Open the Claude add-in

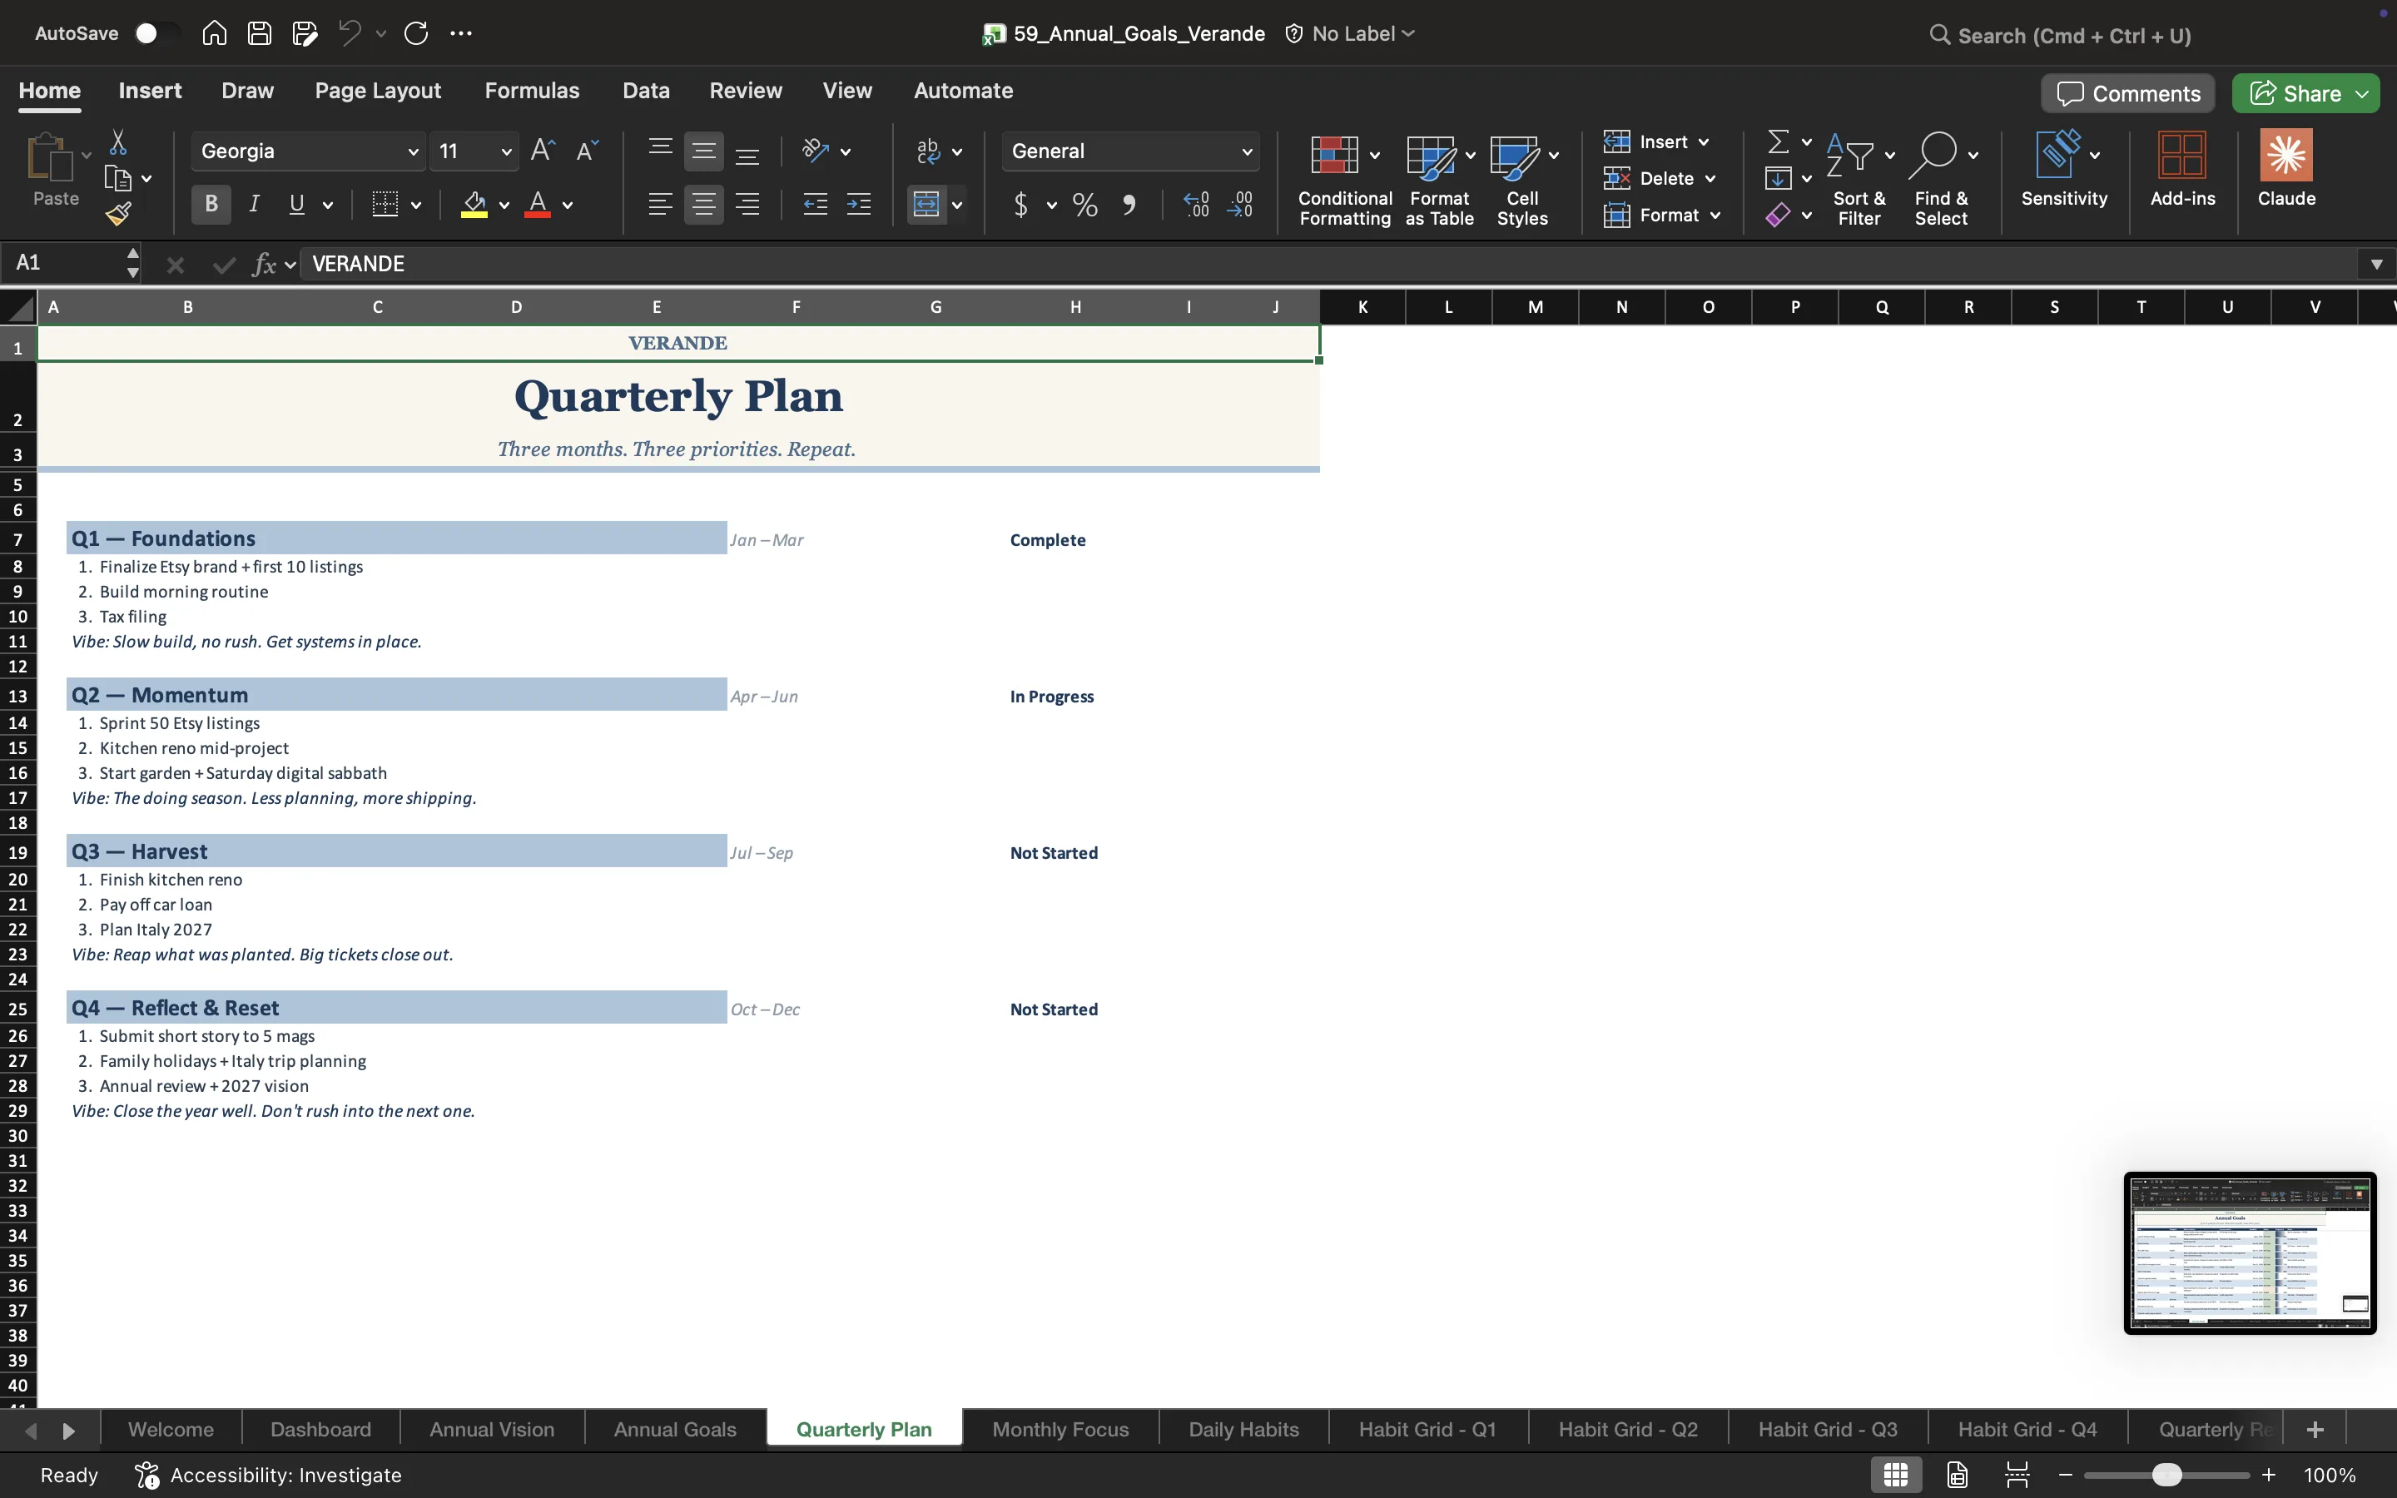(x=2286, y=168)
